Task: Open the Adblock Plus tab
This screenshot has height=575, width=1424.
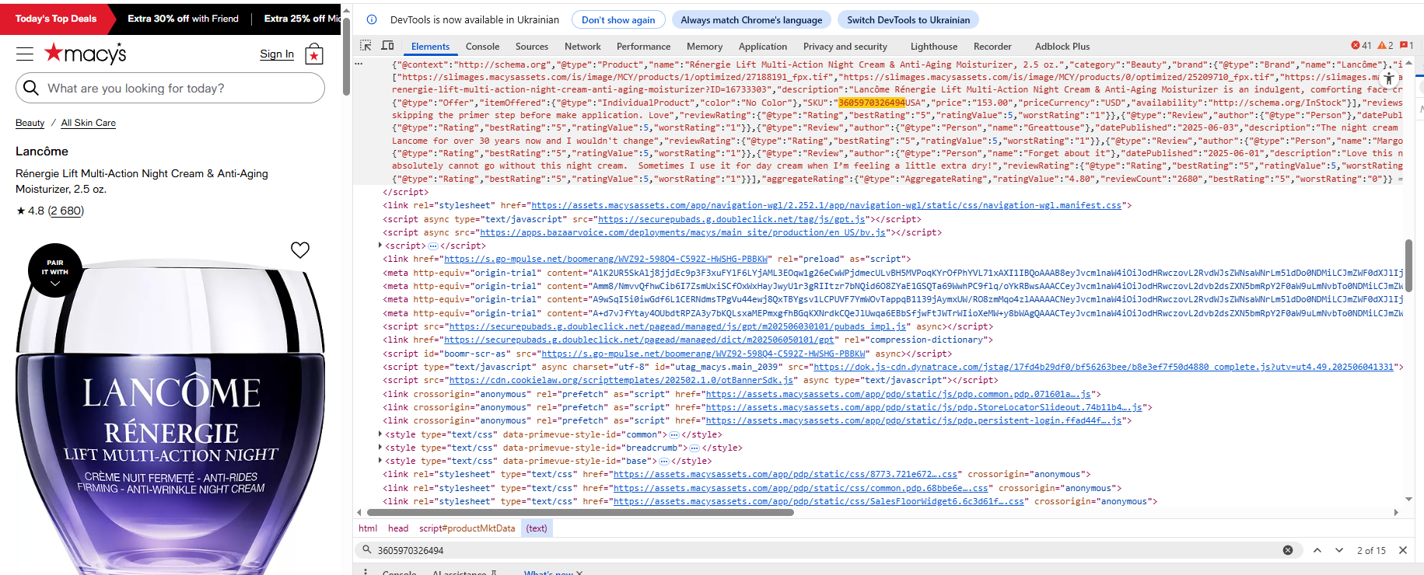Action: (1062, 47)
